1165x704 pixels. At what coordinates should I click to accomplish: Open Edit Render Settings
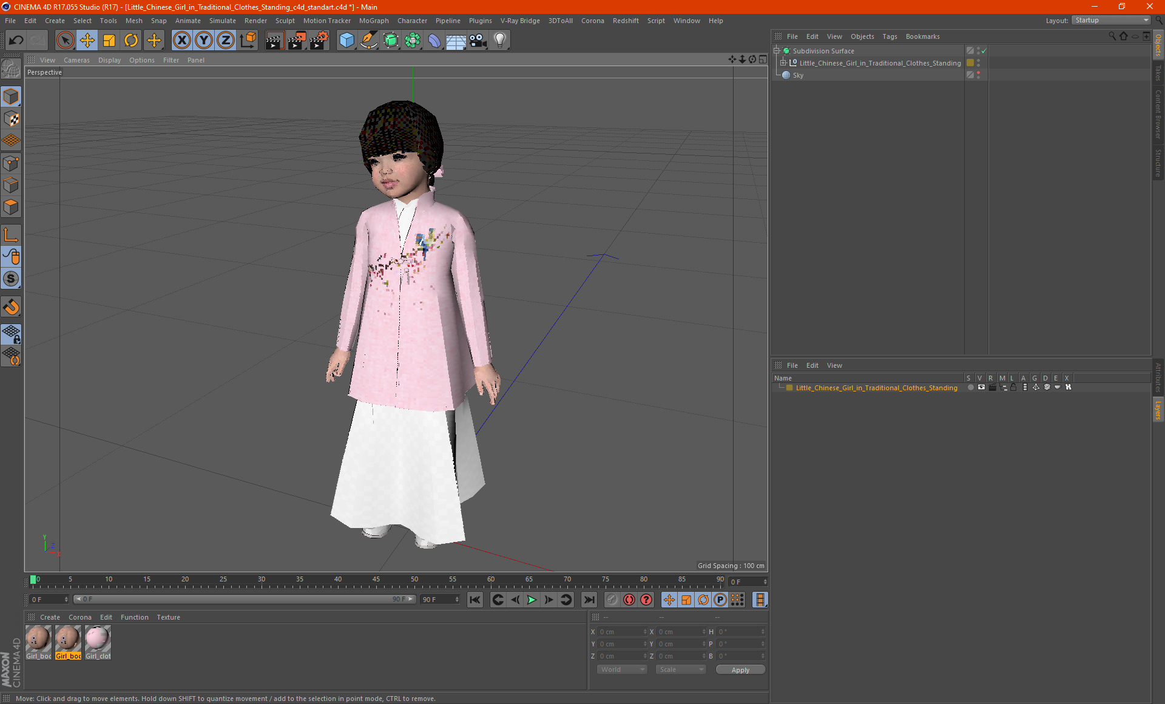pyautogui.click(x=319, y=41)
